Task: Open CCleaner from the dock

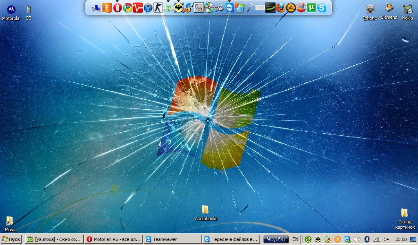Action: pos(301,8)
